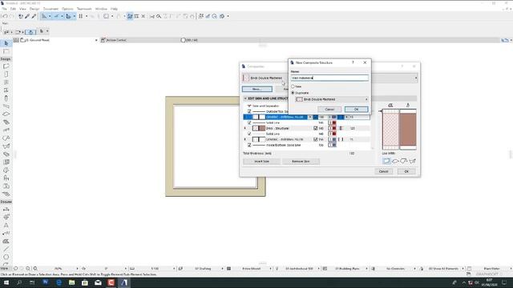Collapse Edit Skin and Line Structure panel

(245, 98)
